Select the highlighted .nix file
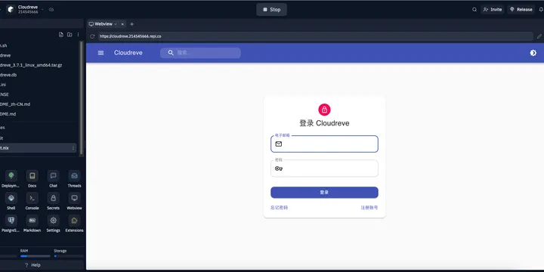Viewport: 544px width, 272px height. tap(38, 148)
